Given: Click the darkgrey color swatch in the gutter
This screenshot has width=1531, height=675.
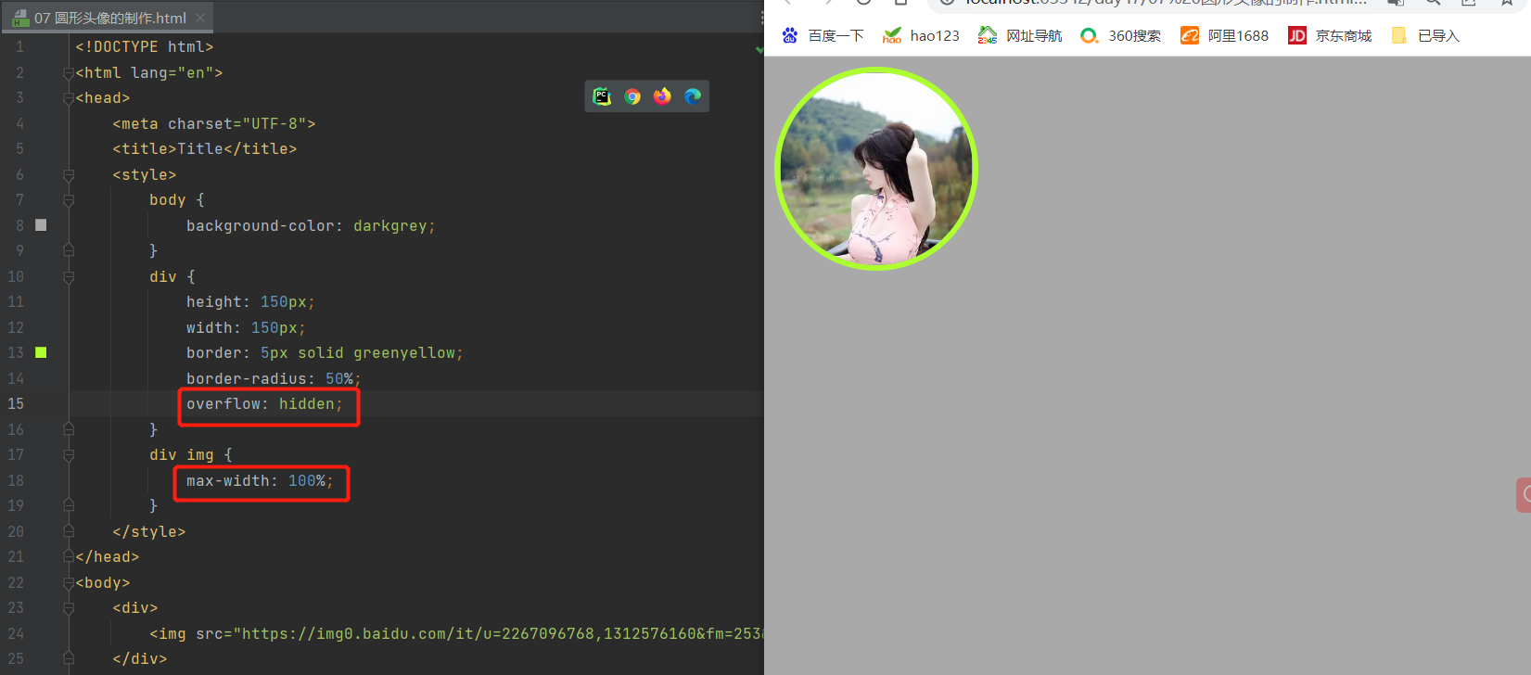Looking at the screenshot, I should click(41, 225).
